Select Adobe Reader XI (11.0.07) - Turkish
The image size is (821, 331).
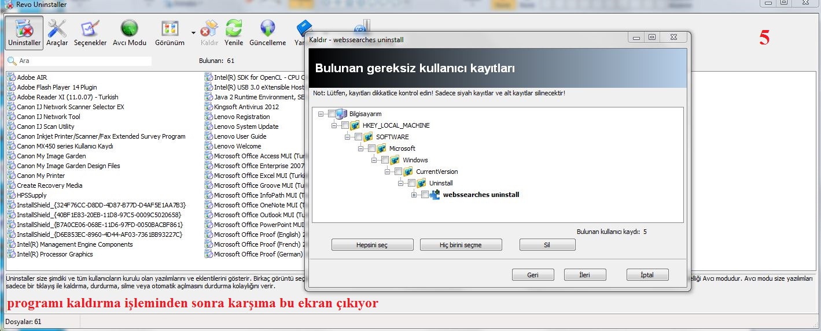click(67, 97)
